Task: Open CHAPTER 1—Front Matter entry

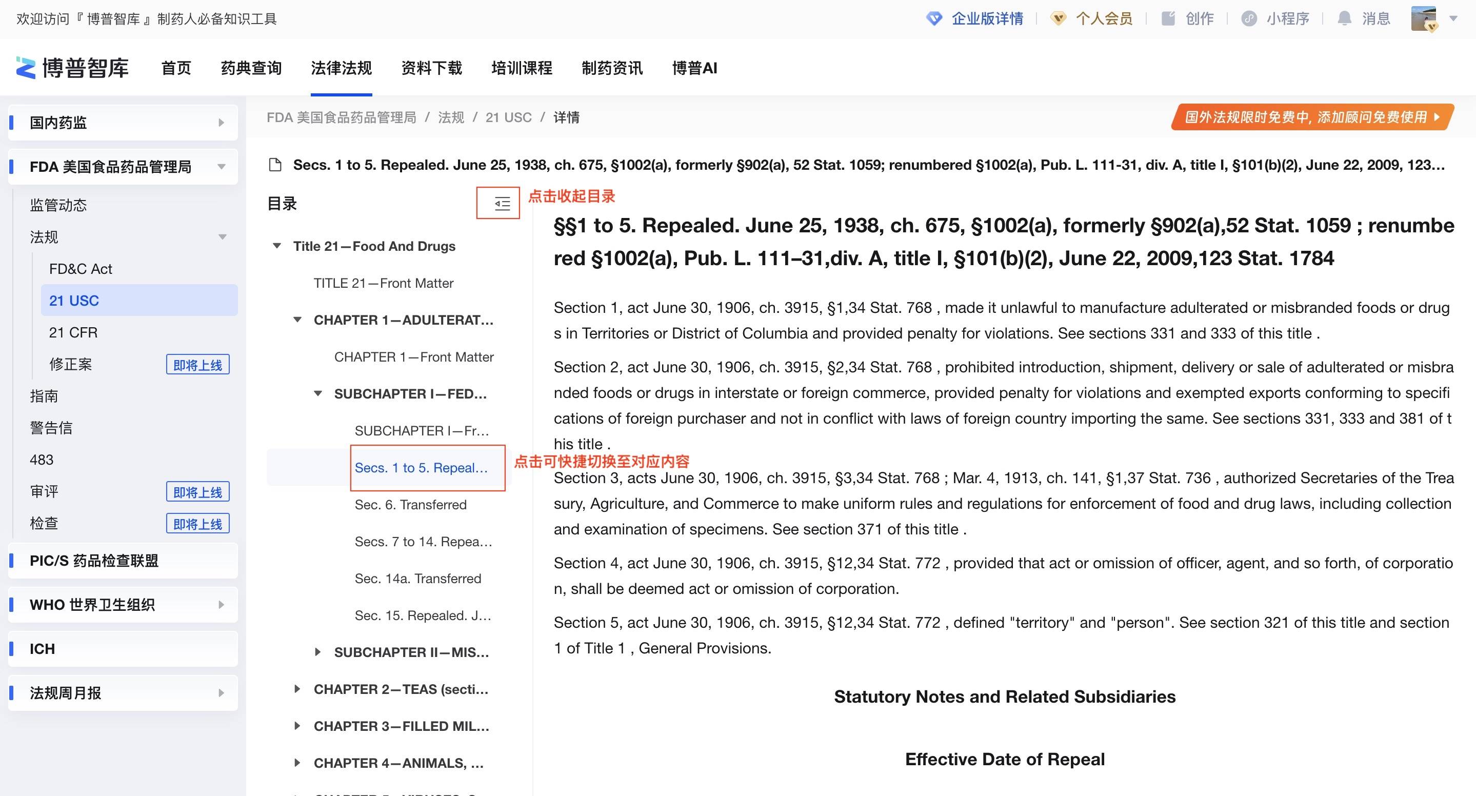Action: [414, 357]
